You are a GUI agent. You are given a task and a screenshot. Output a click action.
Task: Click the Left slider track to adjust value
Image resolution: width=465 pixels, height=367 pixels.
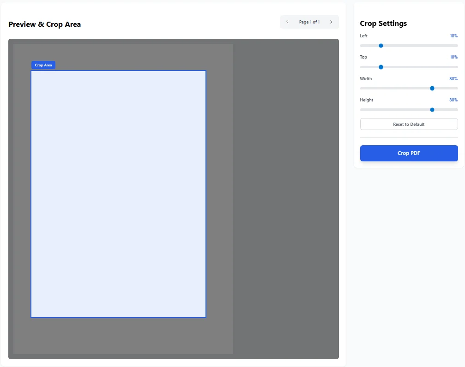(x=416, y=46)
